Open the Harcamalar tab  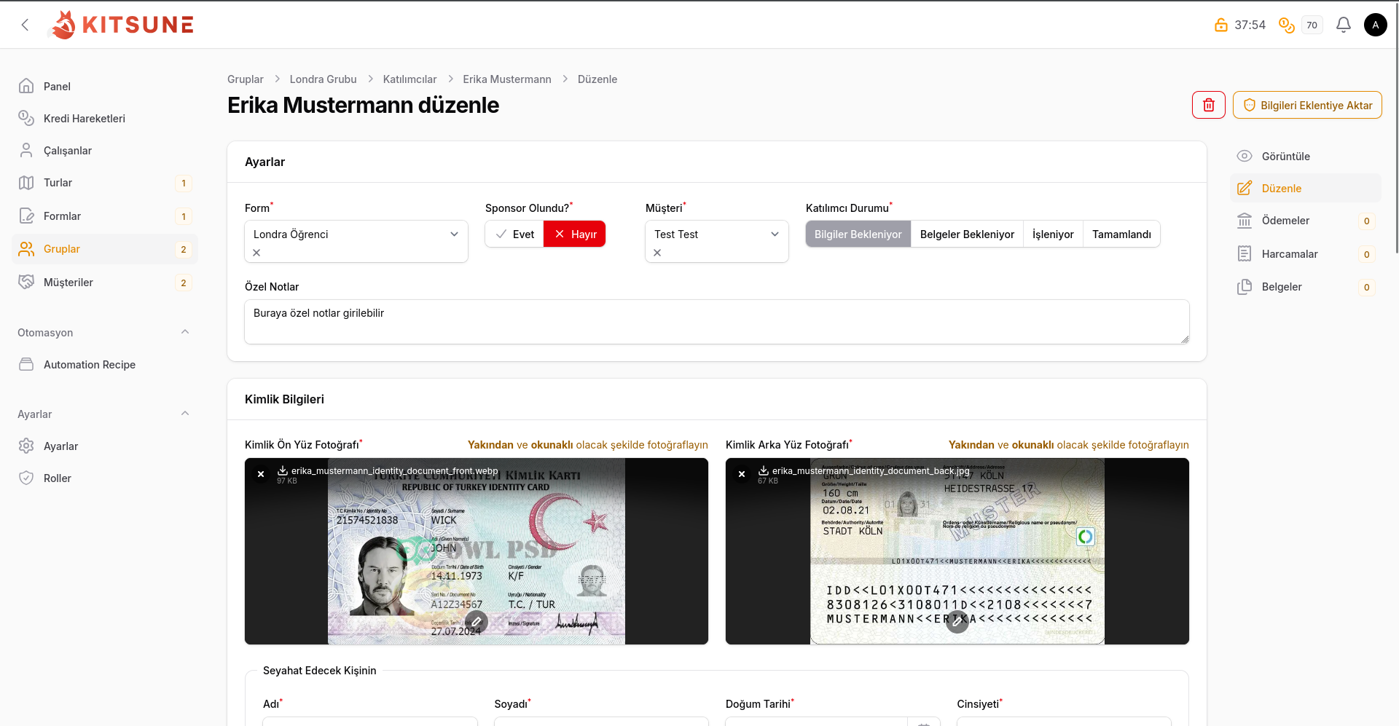point(1306,253)
